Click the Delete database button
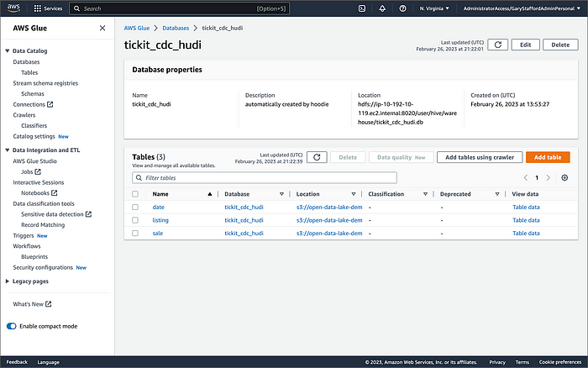 560,45
